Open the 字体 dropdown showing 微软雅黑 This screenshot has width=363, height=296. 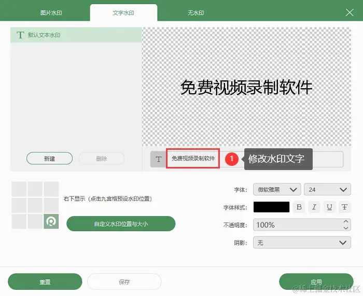[x=277, y=190]
